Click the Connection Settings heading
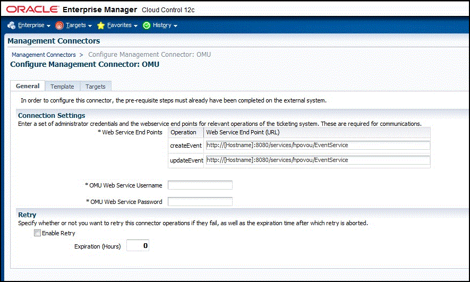 click(52, 115)
